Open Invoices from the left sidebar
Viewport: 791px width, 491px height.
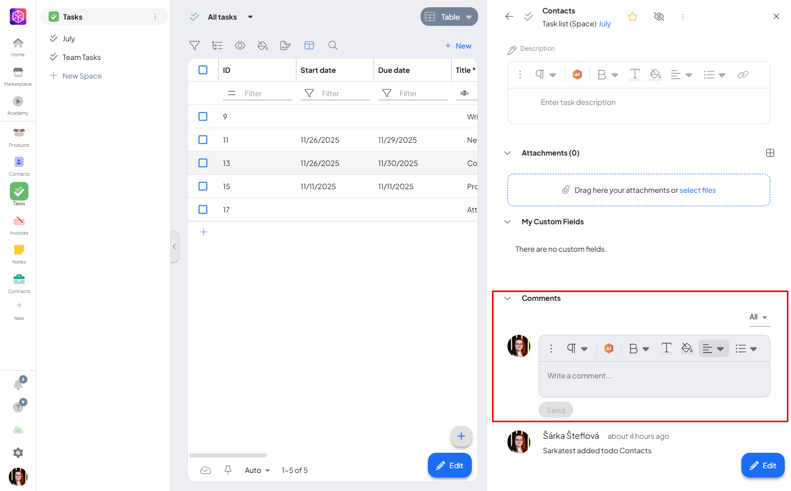19,225
